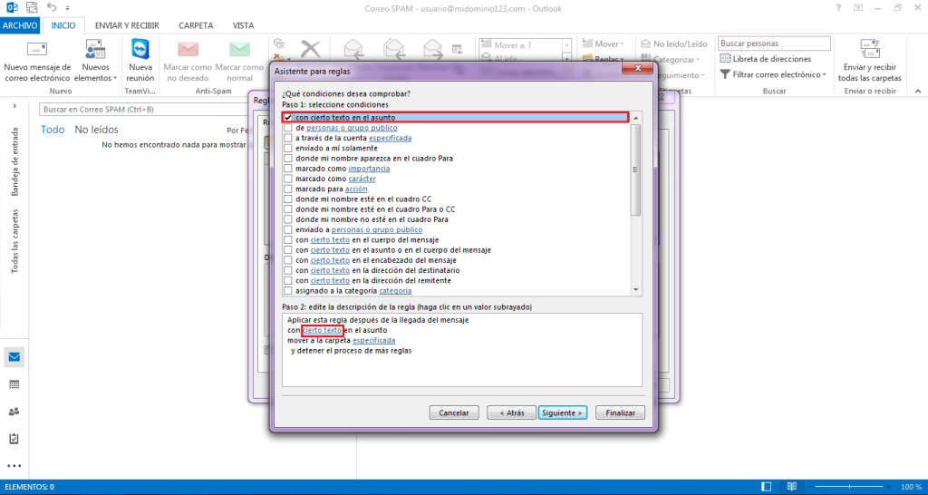Click 'Siguiente >' button in wizard
928x495 pixels.
tap(562, 412)
